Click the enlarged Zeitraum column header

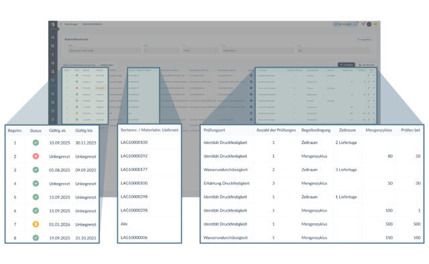point(347,130)
